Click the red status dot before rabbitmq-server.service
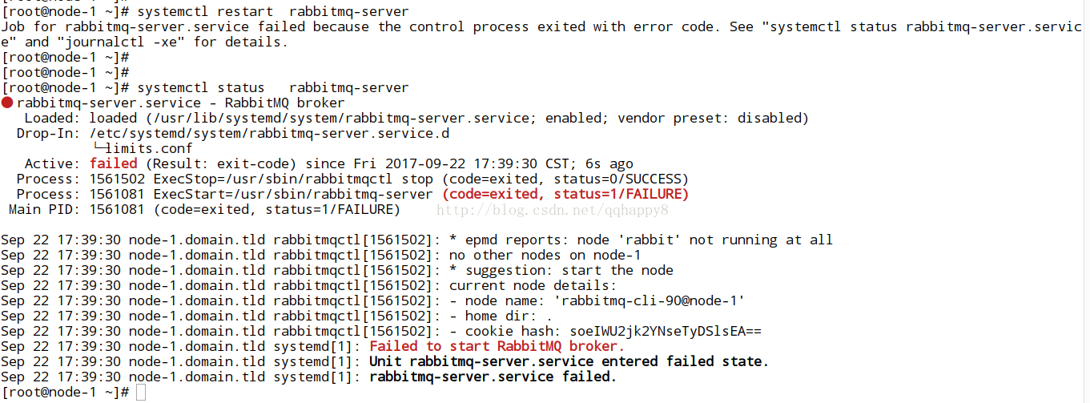 tap(7, 103)
